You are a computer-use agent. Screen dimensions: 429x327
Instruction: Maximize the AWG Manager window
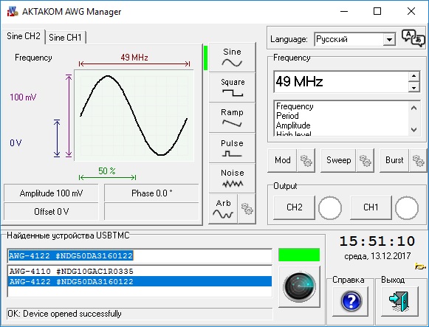[x=377, y=11]
